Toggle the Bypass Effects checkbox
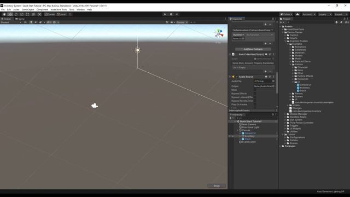350x197 pixels. (x=255, y=94)
